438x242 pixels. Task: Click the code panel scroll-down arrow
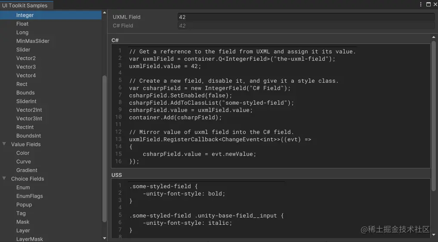pos(434,235)
